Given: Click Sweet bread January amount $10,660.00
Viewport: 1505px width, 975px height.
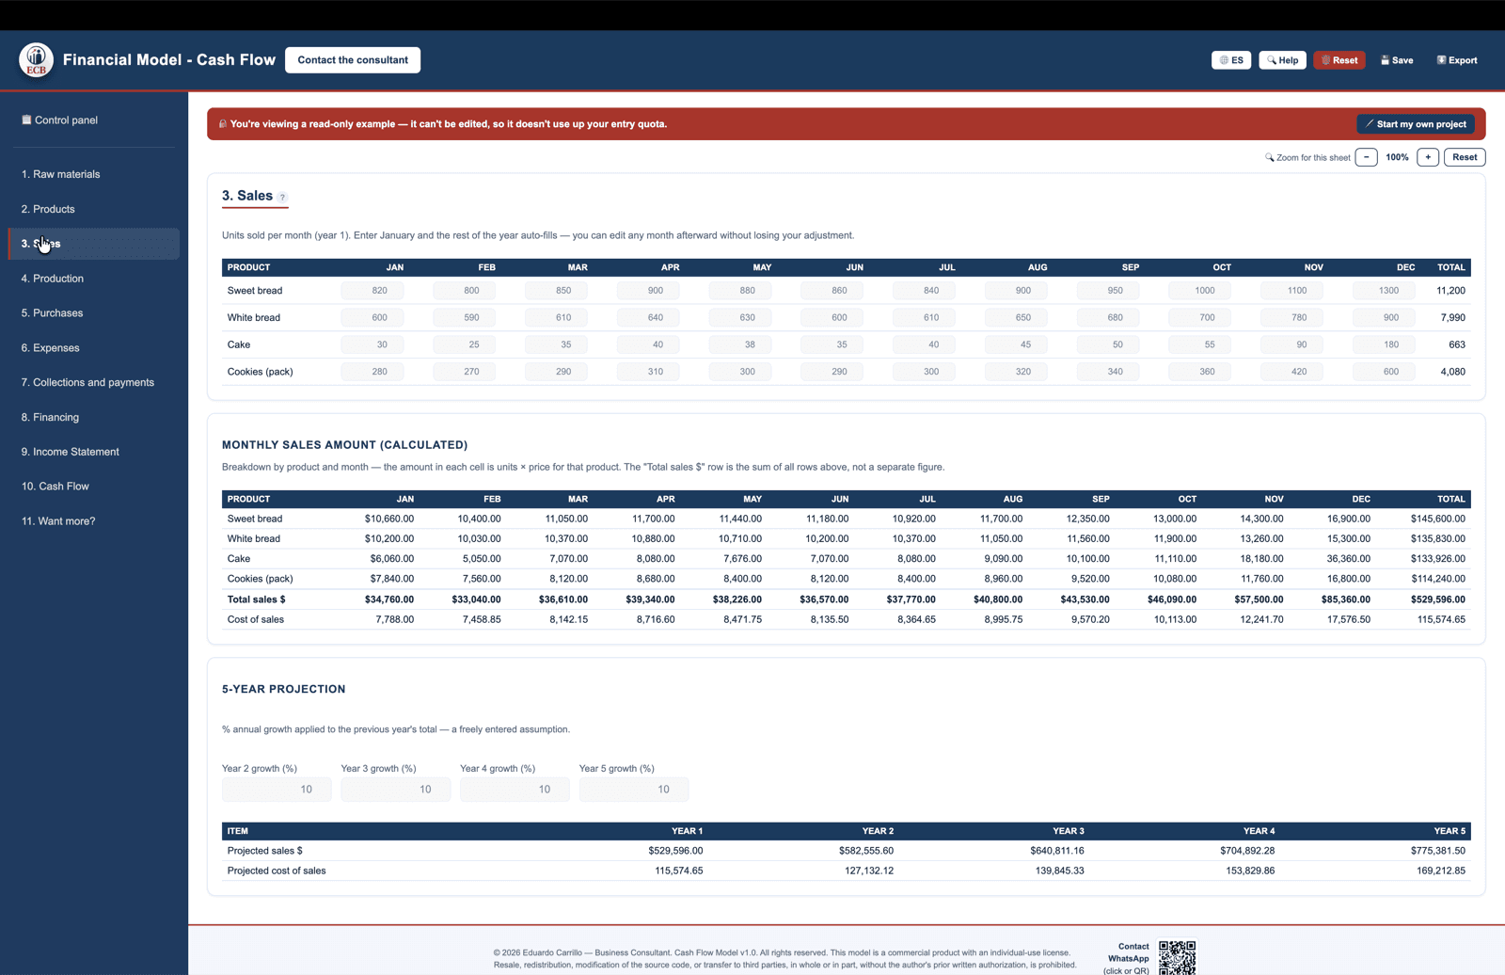Looking at the screenshot, I should [389, 519].
